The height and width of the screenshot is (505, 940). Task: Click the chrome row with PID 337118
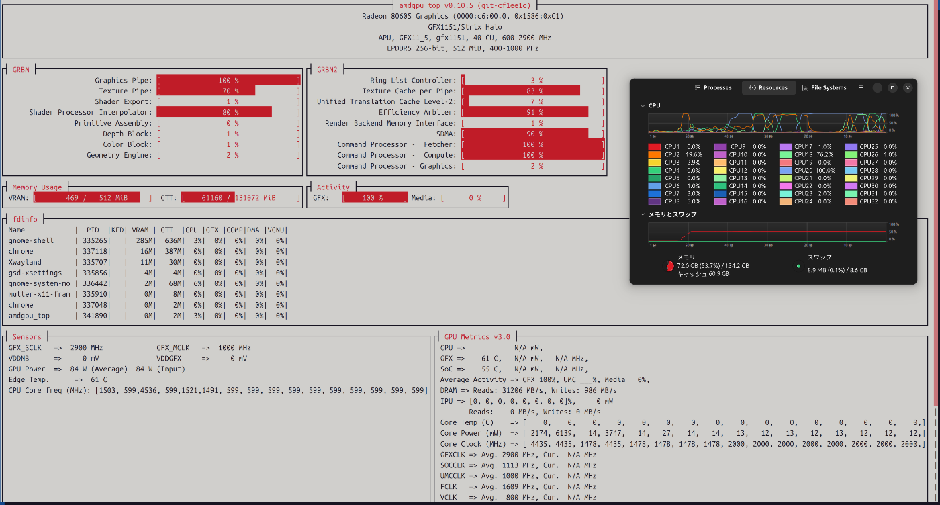click(x=148, y=251)
